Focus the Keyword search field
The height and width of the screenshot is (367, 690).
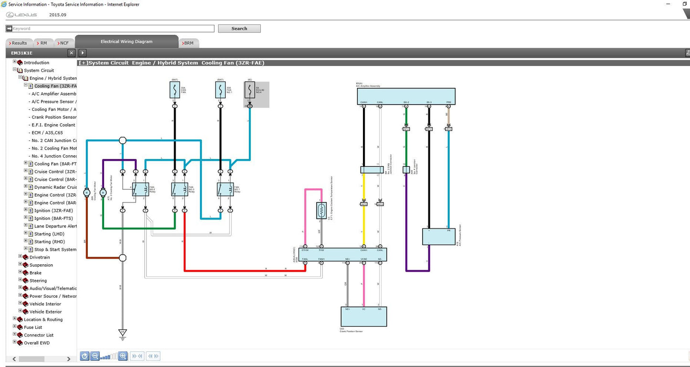coord(113,29)
